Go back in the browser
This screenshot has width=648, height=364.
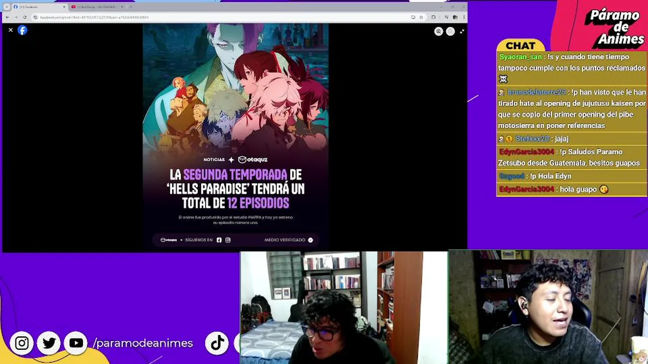7,17
